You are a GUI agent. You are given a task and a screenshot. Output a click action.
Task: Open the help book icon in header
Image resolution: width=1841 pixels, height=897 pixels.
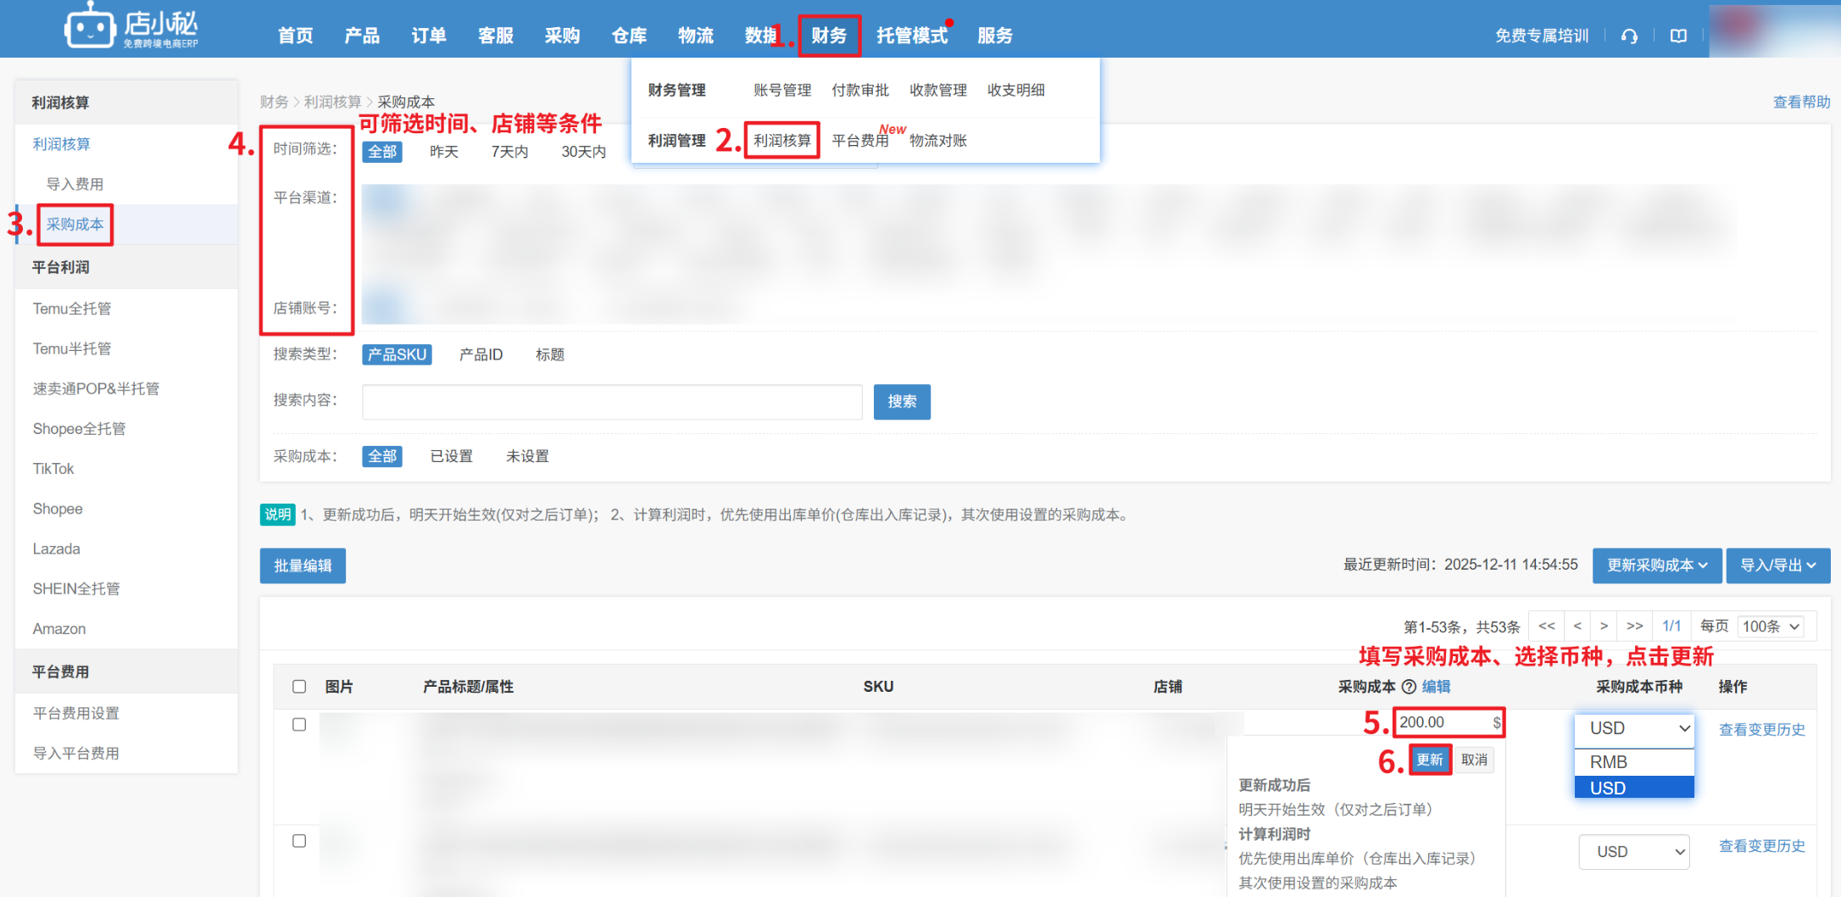[1678, 36]
